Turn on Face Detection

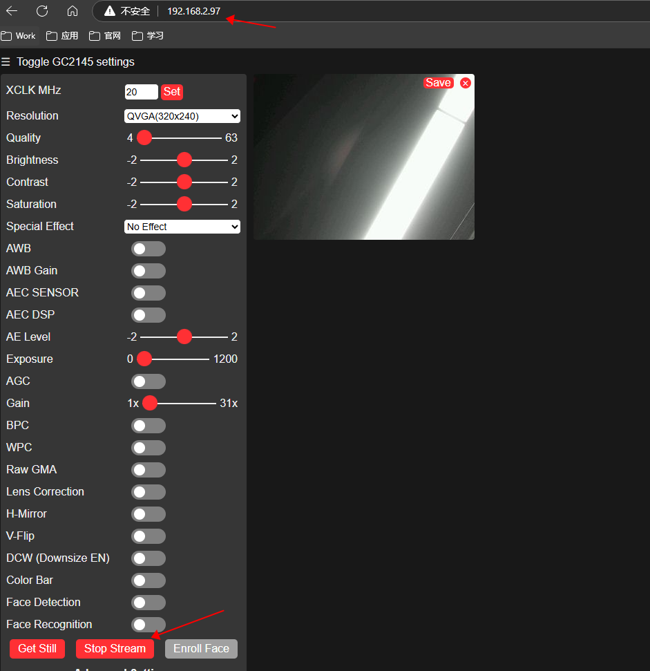[x=149, y=603]
